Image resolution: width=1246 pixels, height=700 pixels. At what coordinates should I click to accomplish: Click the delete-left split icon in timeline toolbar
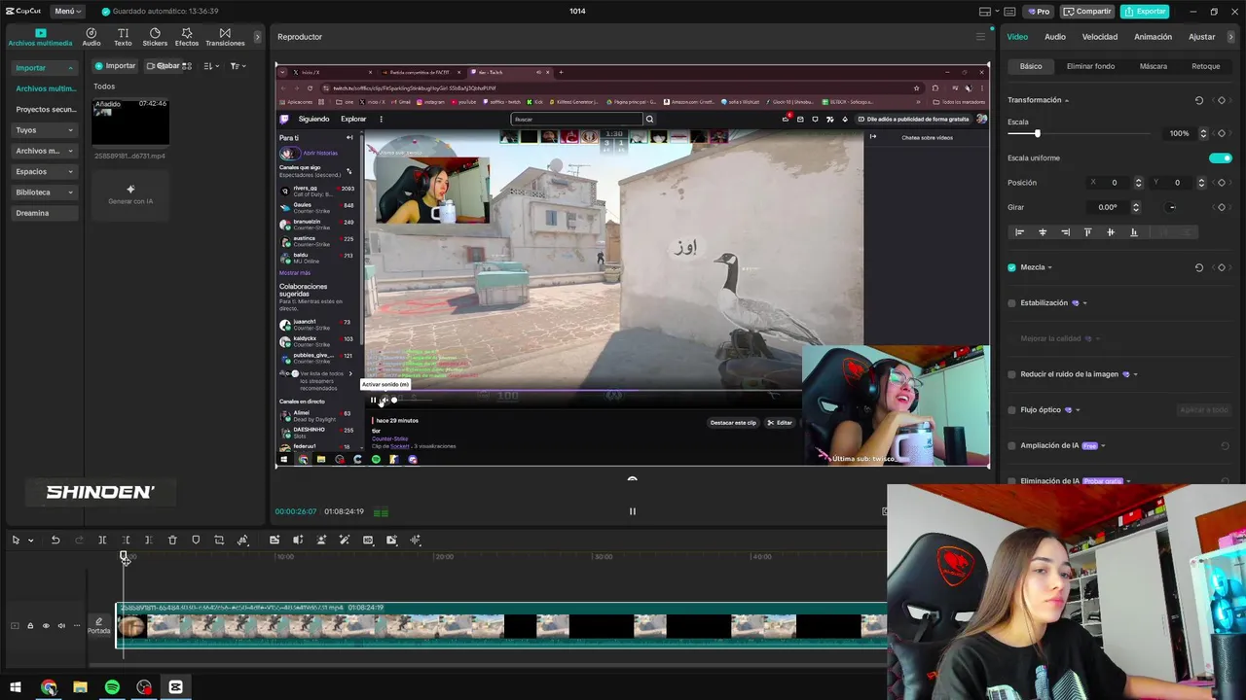126,540
